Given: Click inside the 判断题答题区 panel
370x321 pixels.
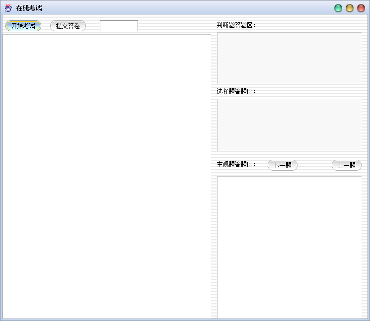Looking at the screenshot, I should pyautogui.click(x=290, y=58).
